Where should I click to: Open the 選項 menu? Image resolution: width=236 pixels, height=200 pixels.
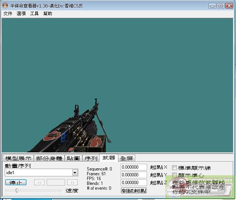coord(21,14)
